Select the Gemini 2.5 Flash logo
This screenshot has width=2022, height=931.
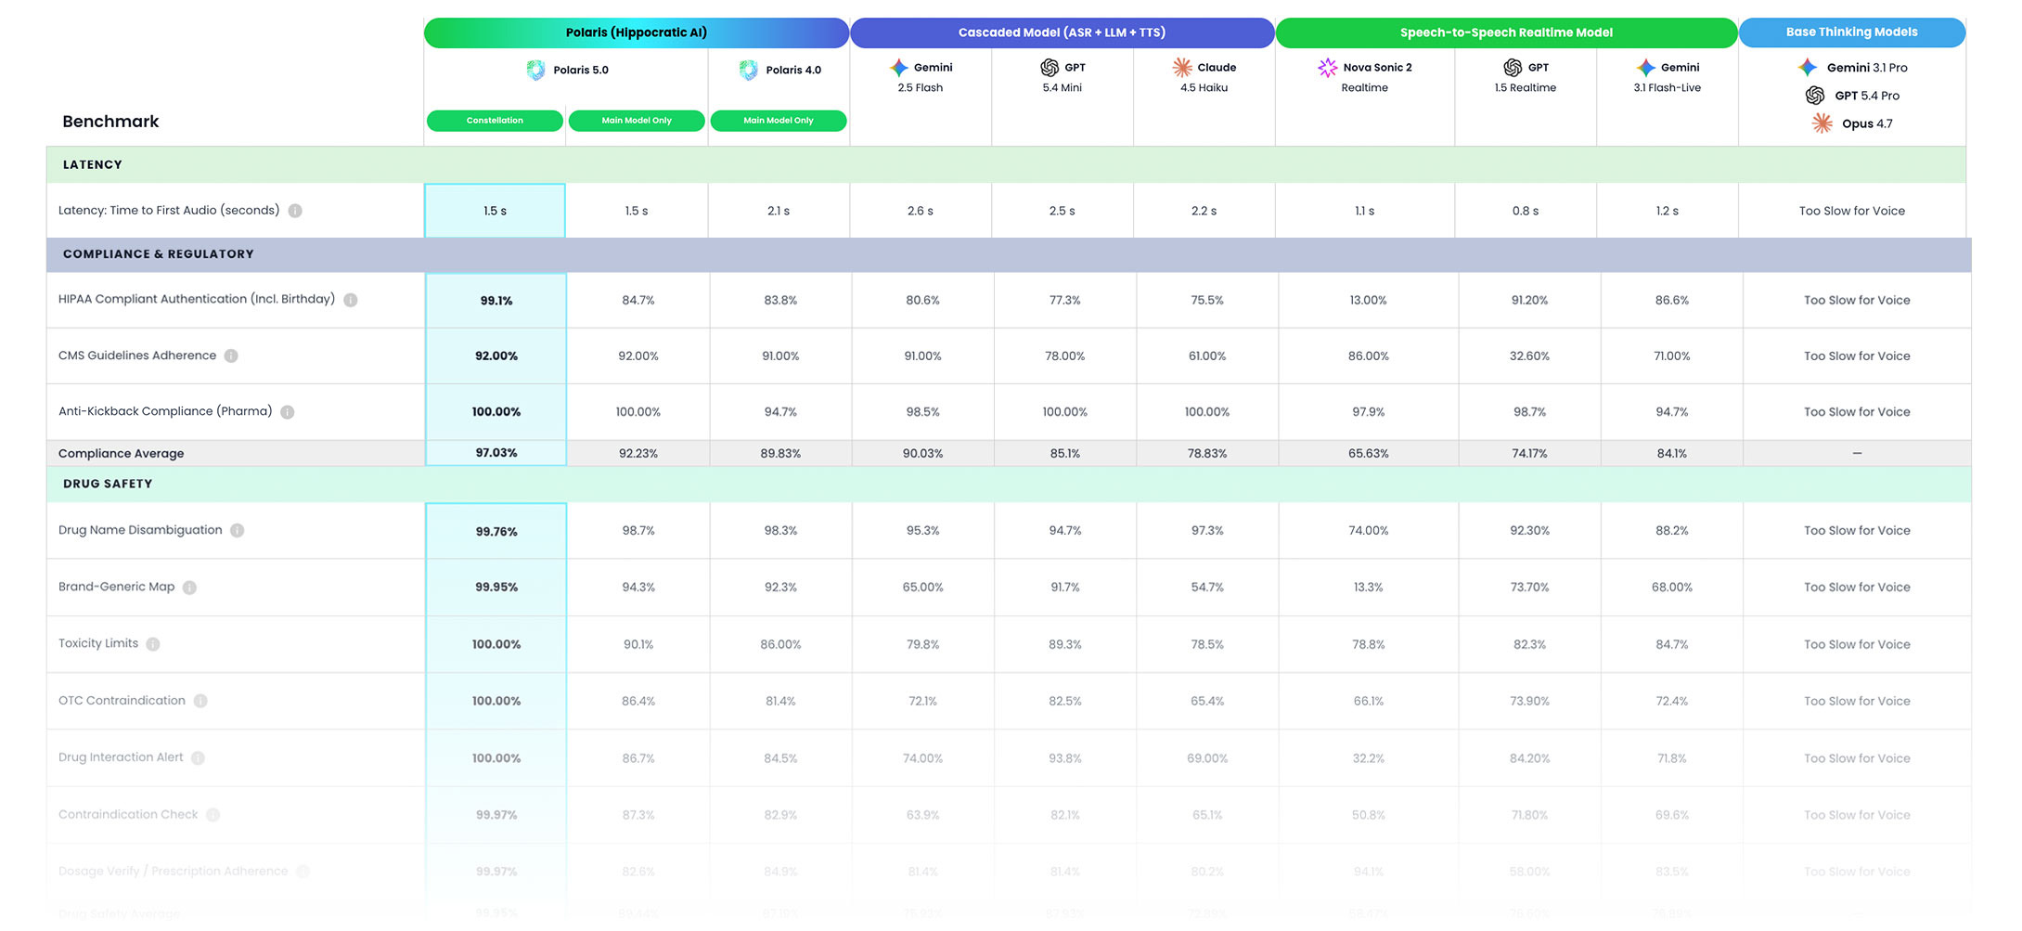898,67
